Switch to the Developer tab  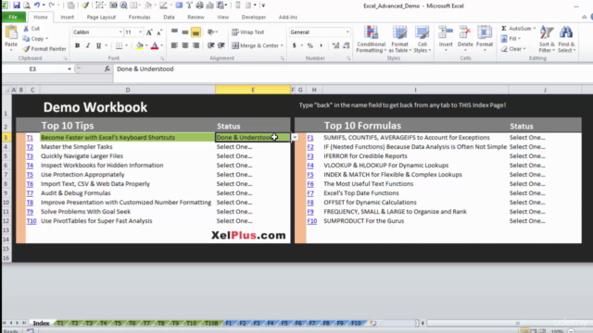click(253, 17)
